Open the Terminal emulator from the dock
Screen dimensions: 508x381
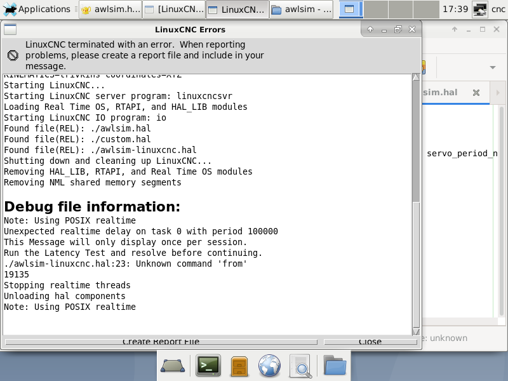coord(208,366)
